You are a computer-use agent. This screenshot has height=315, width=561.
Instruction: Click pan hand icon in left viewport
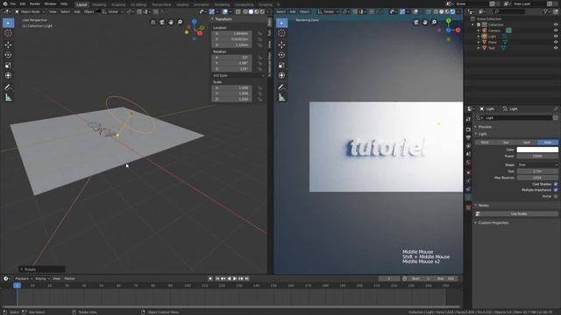pos(171,22)
